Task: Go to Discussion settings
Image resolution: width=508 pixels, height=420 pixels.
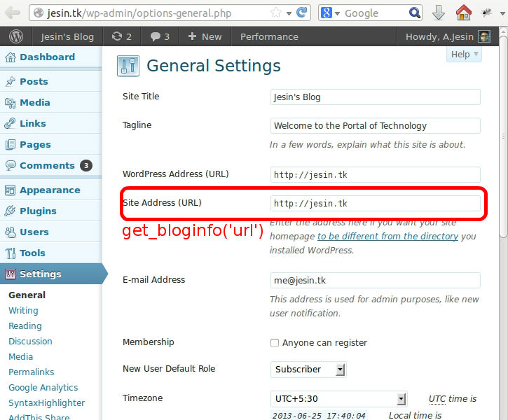Action: pos(30,342)
